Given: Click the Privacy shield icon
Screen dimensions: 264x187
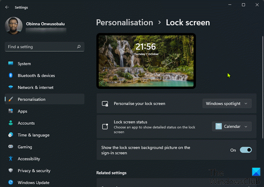Looking at the screenshot, I should click(11, 170).
